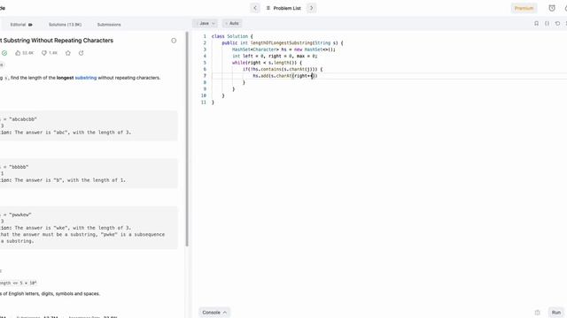This screenshot has height=318, width=567.
Task: Add problem to favorites with star icon
Action: (x=68, y=53)
